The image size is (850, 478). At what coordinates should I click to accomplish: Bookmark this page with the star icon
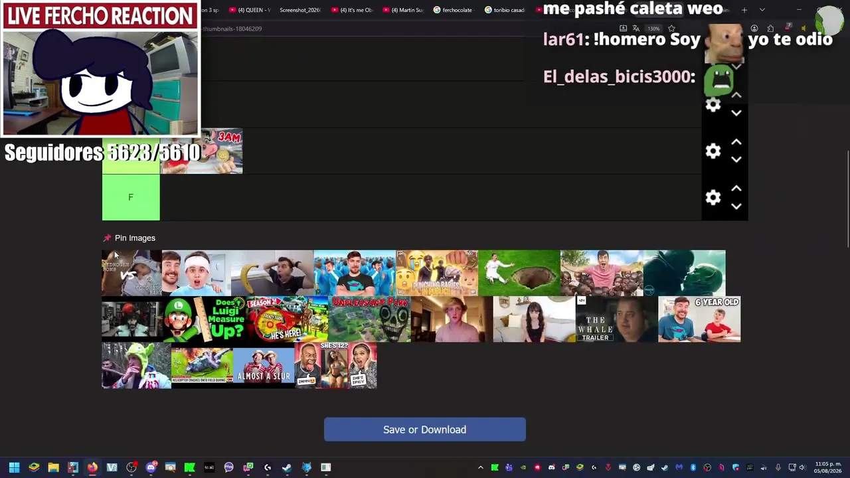pyautogui.click(x=671, y=29)
